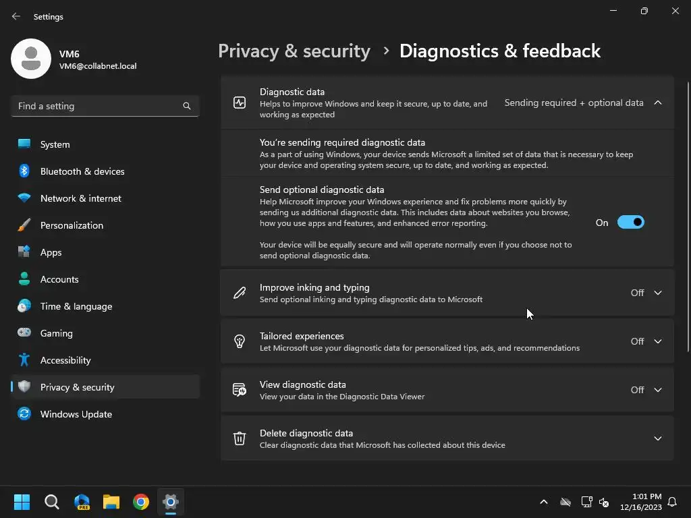Turn off Send optional diagnostic data toggle
691x518 pixels.
631,223
